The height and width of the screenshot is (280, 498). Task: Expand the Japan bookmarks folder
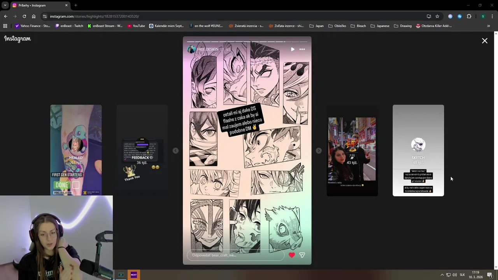point(316,26)
